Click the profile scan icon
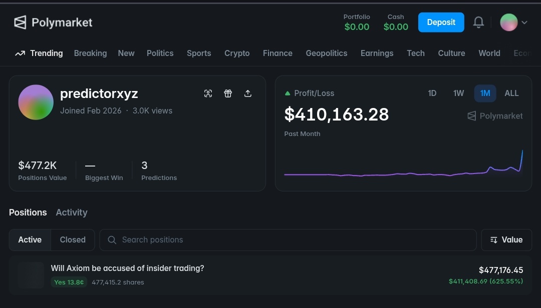Image resolution: width=541 pixels, height=308 pixels. tap(208, 93)
